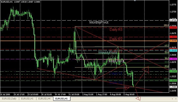Click the 30 Jul 17:00 time label
Screen dimensions: 178x102
tap(60, 94)
